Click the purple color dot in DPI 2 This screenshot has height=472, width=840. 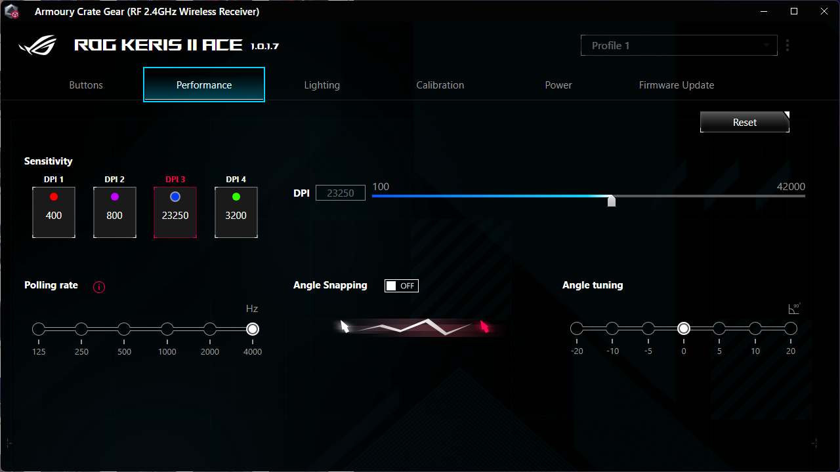(x=115, y=197)
